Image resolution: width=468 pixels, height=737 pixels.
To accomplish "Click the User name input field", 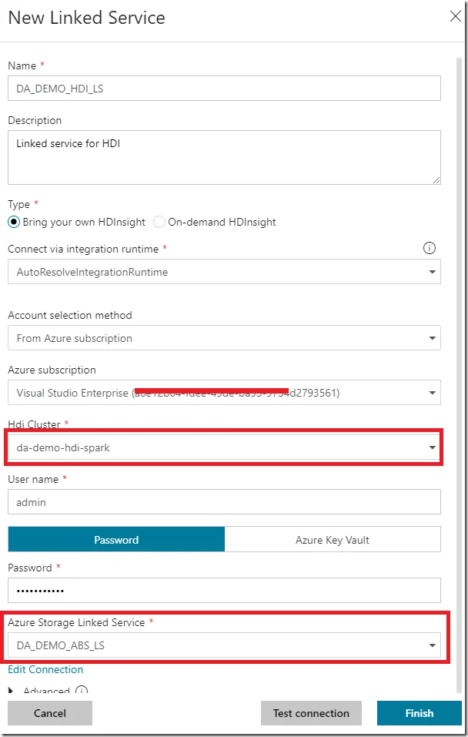I will pyautogui.click(x=224, y=502).
